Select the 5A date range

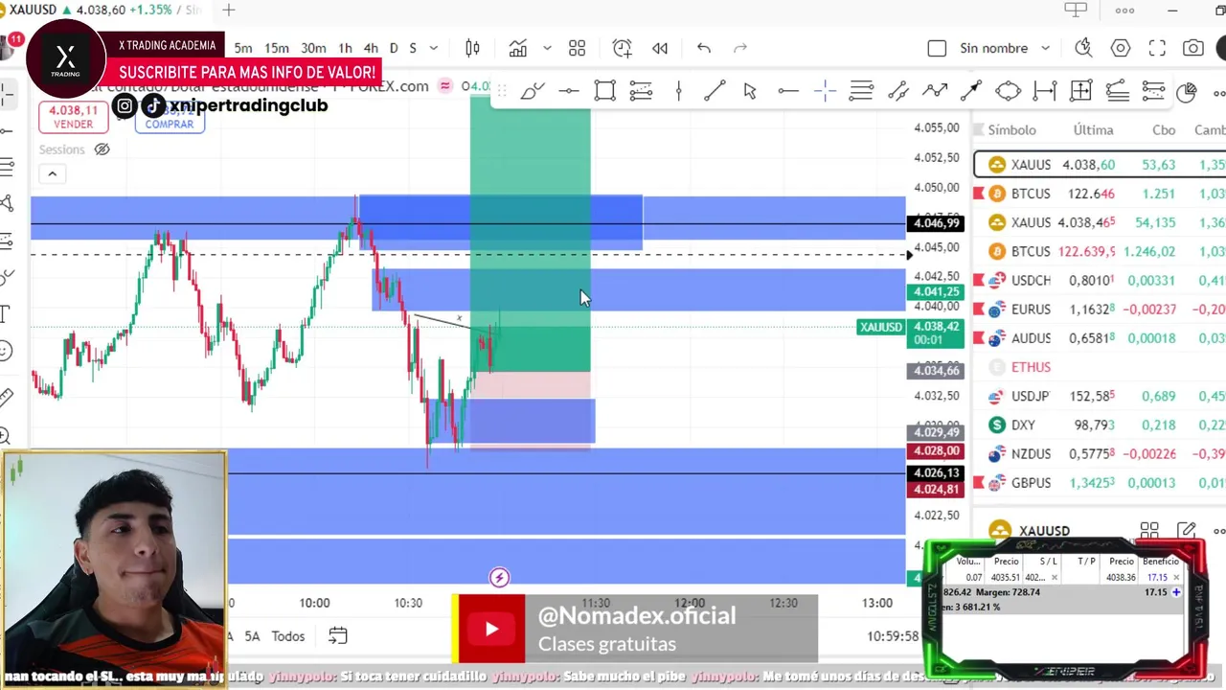tap(252, 635)
